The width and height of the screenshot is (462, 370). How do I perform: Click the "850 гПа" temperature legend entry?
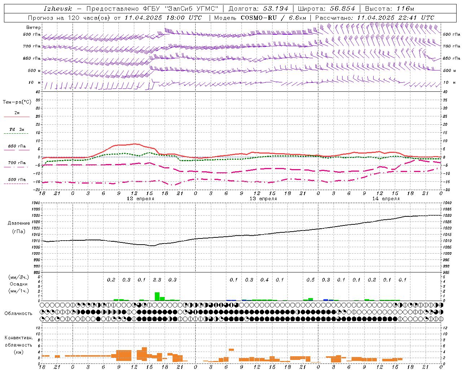[x=17, y=146]
